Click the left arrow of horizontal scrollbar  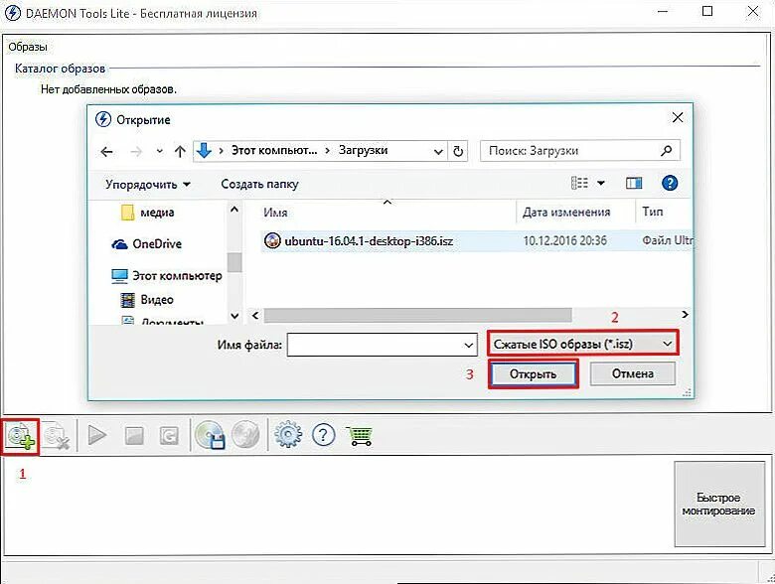pos(255,315)
